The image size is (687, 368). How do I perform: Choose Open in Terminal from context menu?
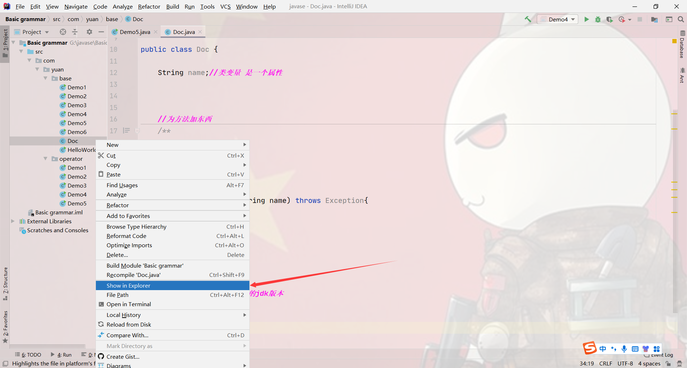pos(172,304)
